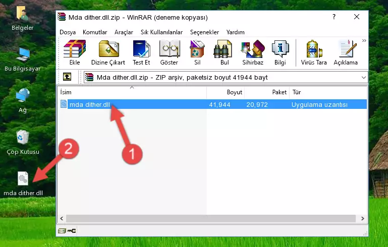The image size is (388, 247).
Task: Click the 41,944 size value
Action: tap(220, 104)
